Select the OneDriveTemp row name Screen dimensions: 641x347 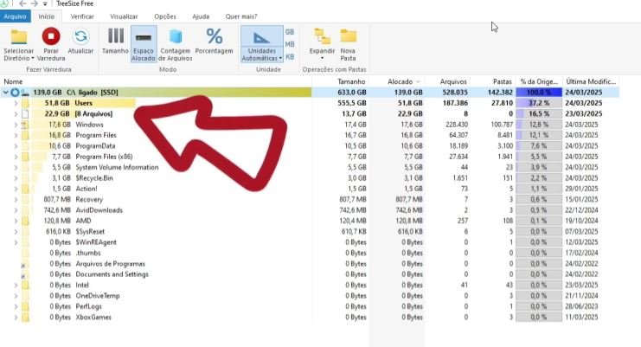(x=98, y=295)
